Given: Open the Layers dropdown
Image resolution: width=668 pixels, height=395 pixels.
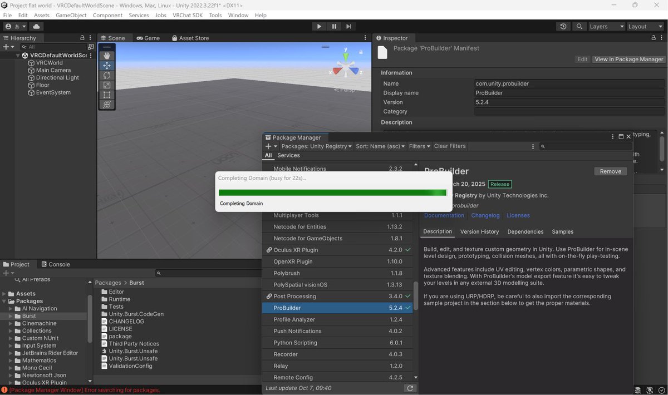Looking at the screenshot, I should [x=607, y=26].
